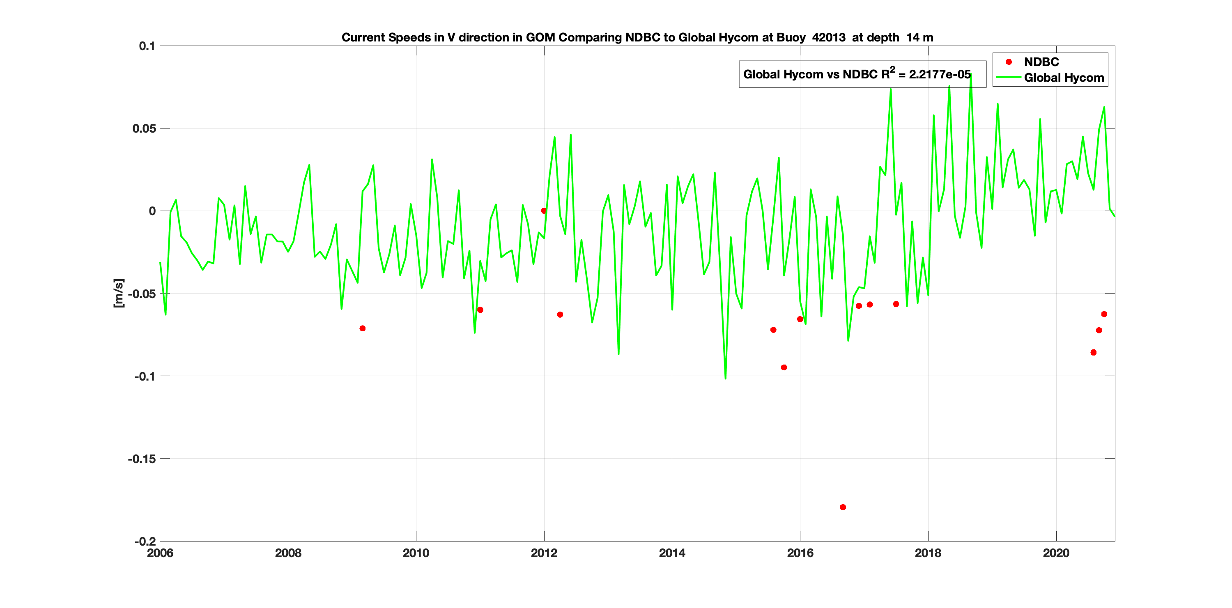Click the green Global Hycom legend line
Viewport: 1232px width, 608px height.
point(1008,78)
